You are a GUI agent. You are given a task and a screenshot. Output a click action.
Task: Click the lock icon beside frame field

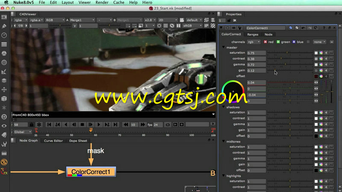pos(32,125)
